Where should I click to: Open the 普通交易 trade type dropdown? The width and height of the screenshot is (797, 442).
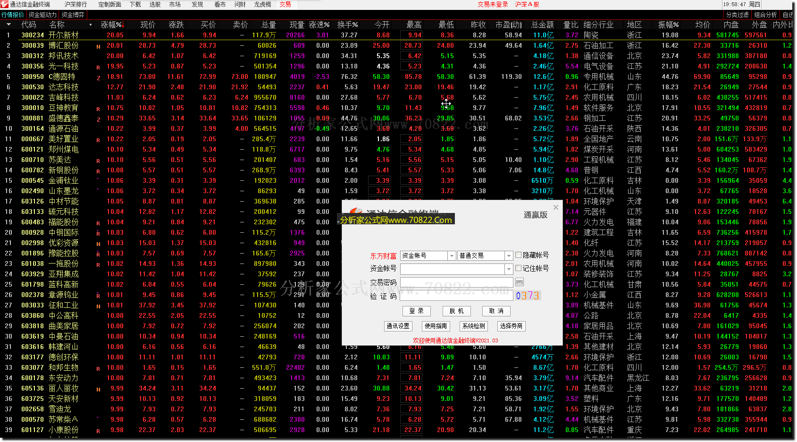point(509,255)
